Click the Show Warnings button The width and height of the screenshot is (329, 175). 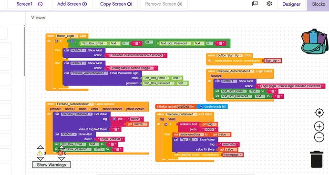51,165
